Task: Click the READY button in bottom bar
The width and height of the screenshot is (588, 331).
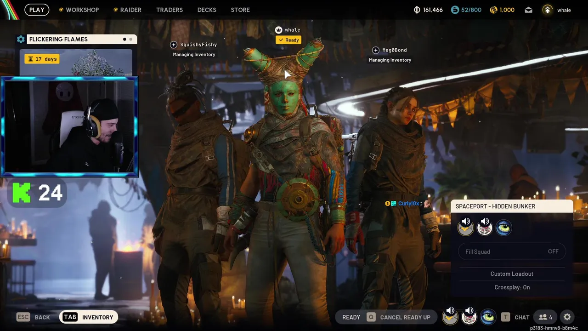Action: point(351,317)
